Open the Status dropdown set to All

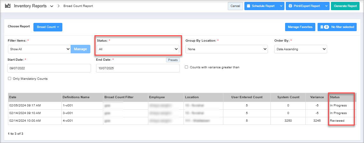pyautogui.click(x=138, y=49)
